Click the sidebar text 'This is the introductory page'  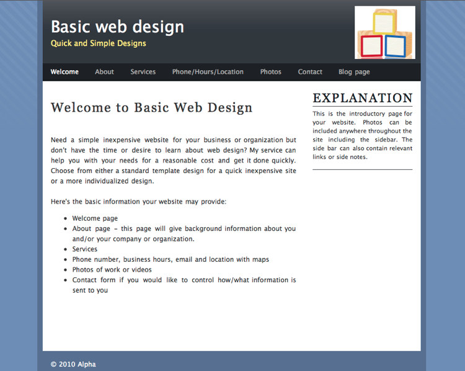point(363,135)
